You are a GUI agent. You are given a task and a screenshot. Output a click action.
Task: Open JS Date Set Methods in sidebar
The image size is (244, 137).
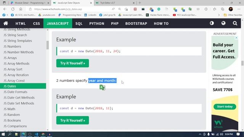coord(19,103)
